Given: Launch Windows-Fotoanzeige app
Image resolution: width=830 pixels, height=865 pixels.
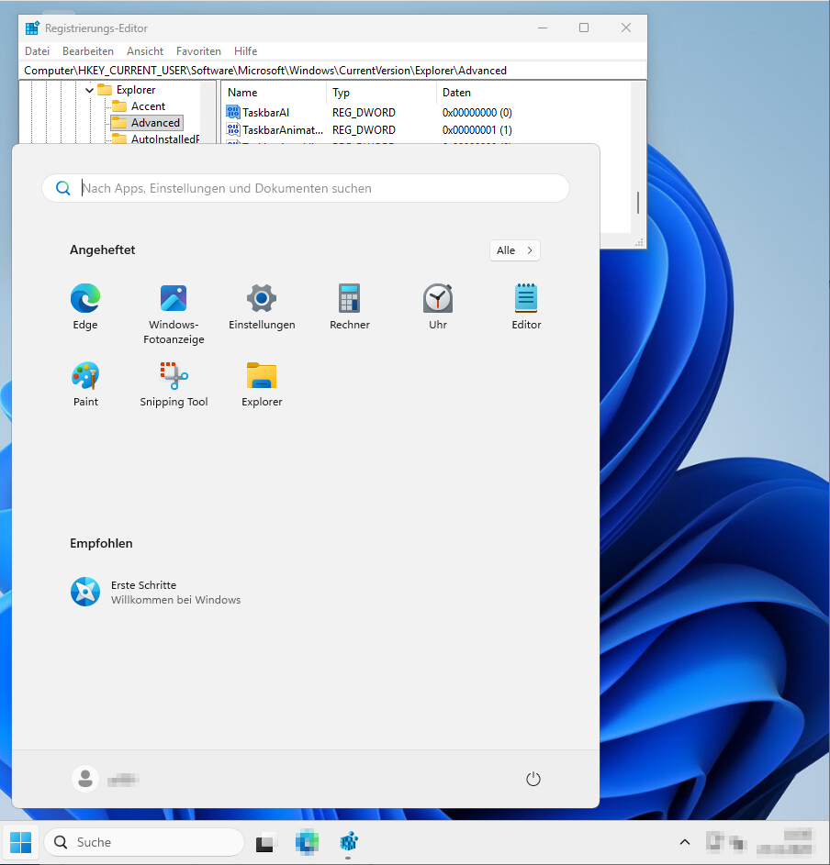Looking at the screenshot, I should pos(174,299).
